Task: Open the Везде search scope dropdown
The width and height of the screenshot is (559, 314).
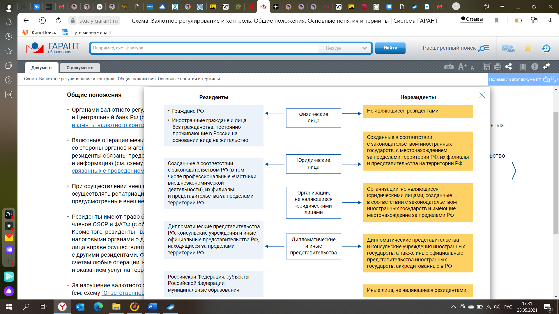Action: pyautogui.click(x=345, y=48)
